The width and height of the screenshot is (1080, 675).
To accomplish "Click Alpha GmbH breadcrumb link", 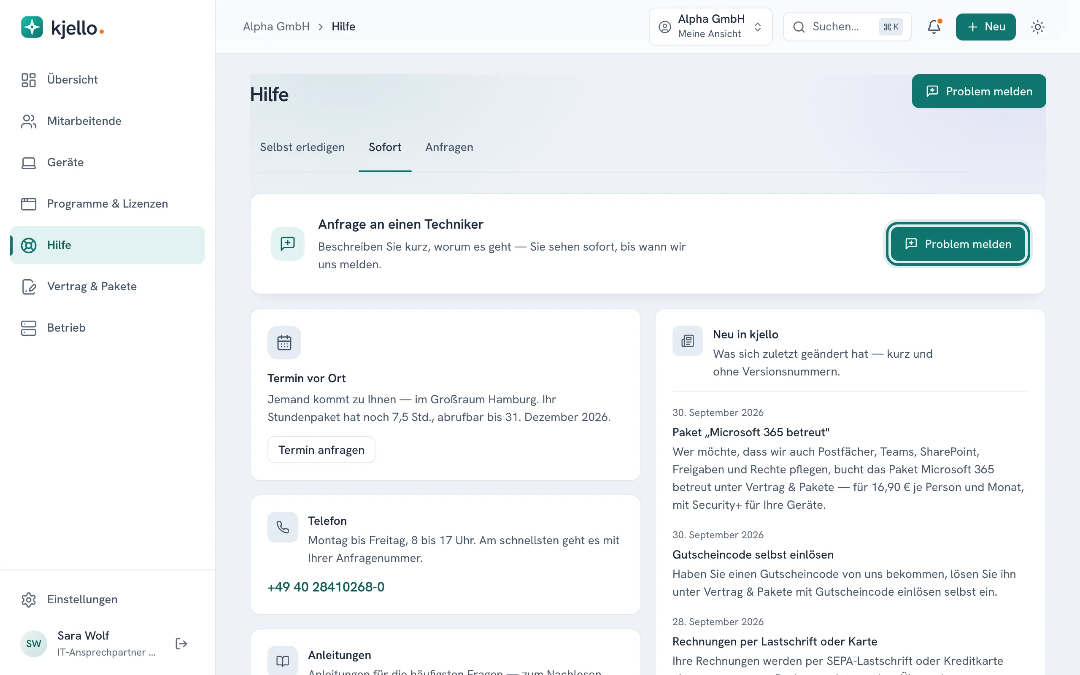I will coord(276,27).
